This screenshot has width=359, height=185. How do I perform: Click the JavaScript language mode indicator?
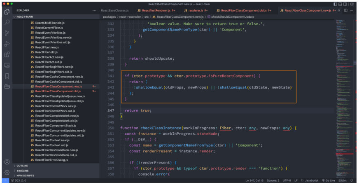(309, 180)
